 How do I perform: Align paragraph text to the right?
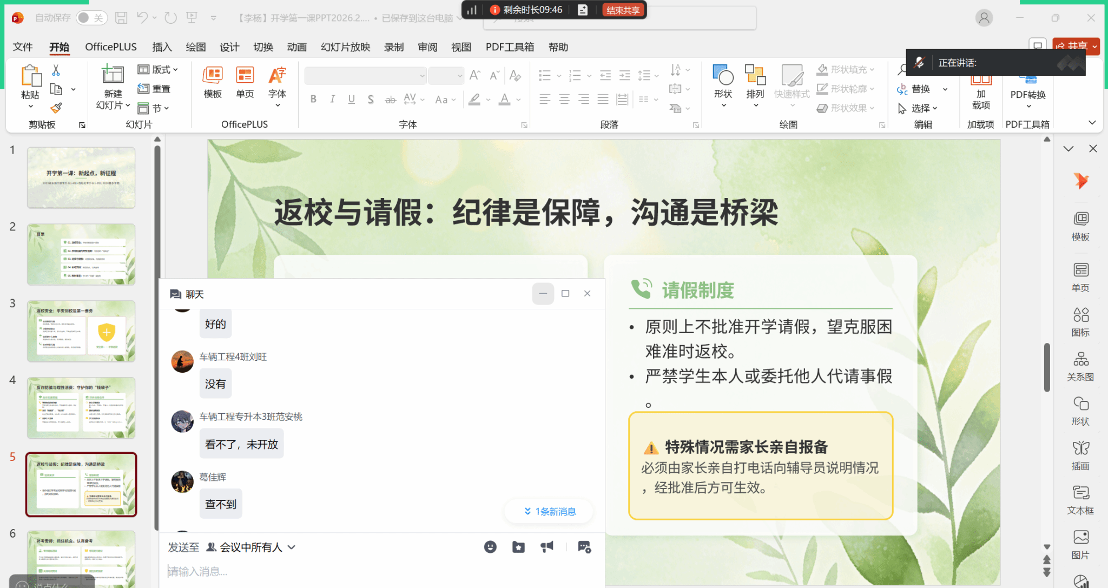pyautogui.click(x=584, y=99)
